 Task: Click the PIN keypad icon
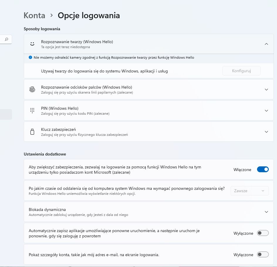32,111
